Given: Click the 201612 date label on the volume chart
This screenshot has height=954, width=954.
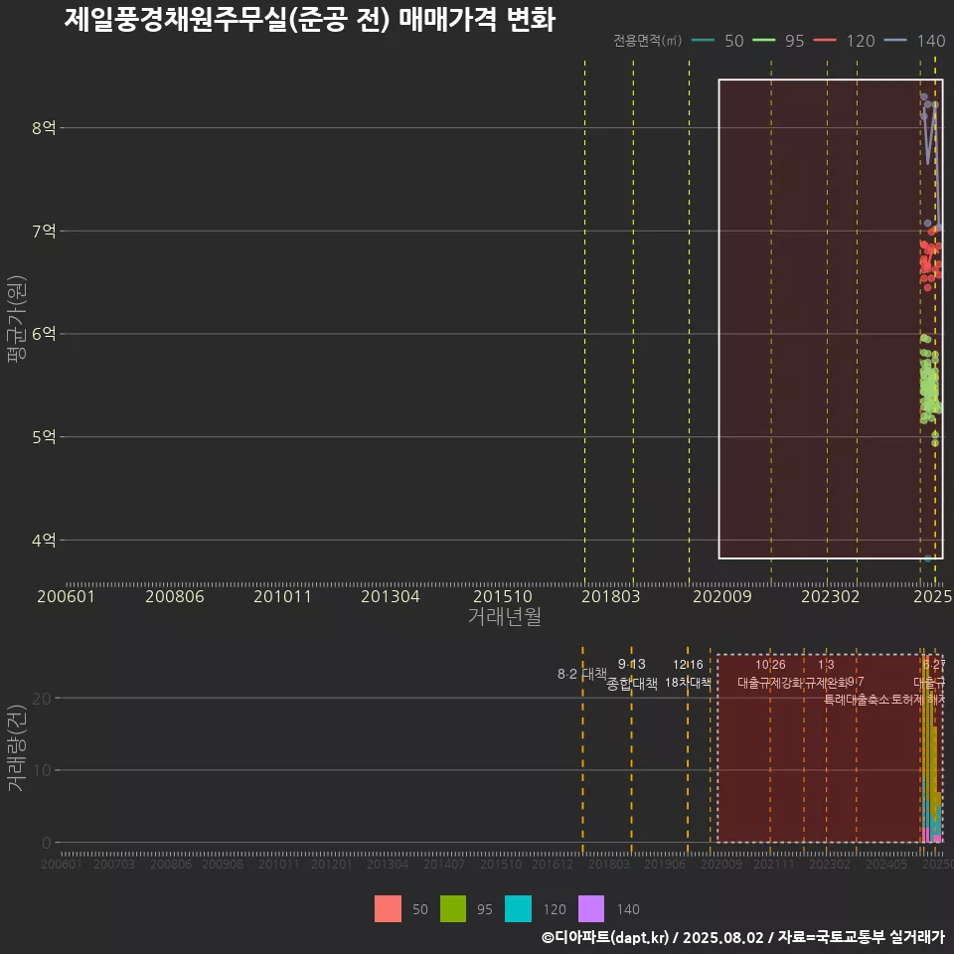Looking at the screenshot, I should 552,864.
